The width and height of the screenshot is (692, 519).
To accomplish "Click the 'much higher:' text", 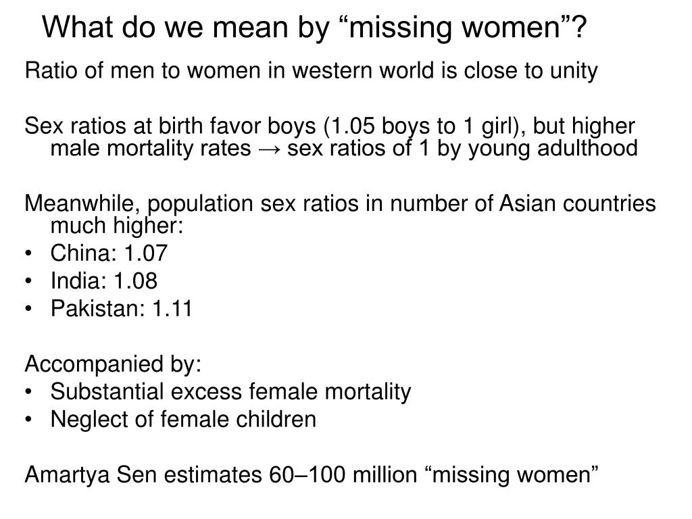I will (116, 226).
